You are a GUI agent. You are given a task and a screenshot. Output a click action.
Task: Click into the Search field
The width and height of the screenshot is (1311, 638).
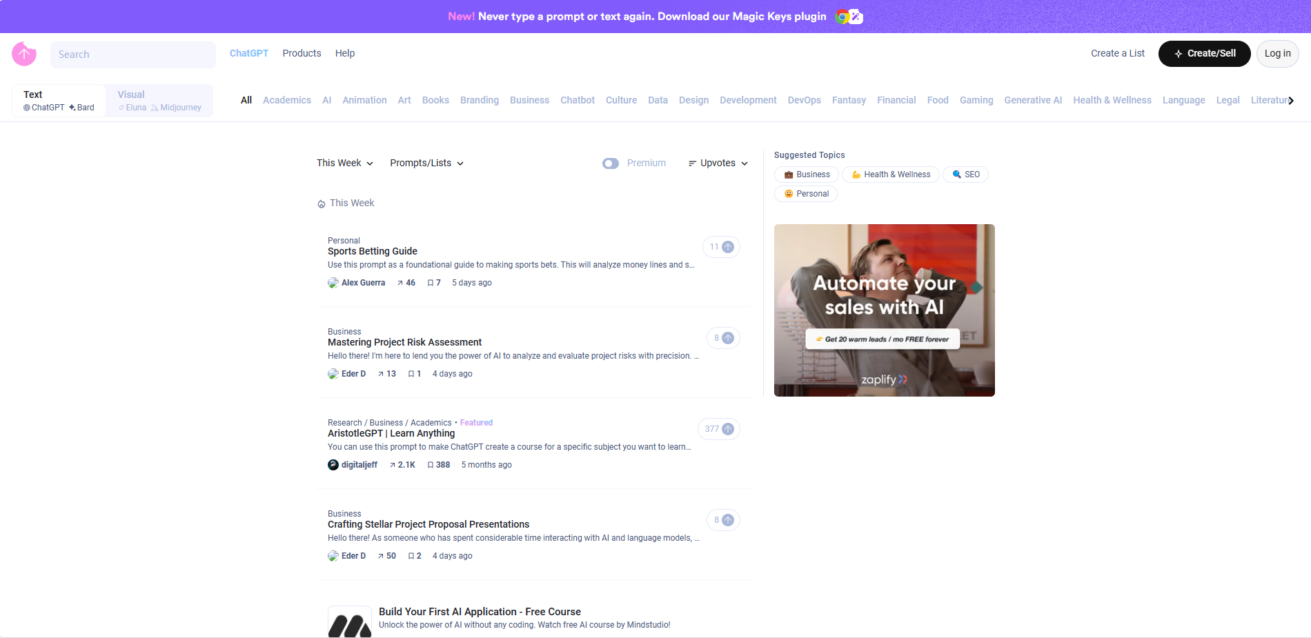[x=133, y=54]
